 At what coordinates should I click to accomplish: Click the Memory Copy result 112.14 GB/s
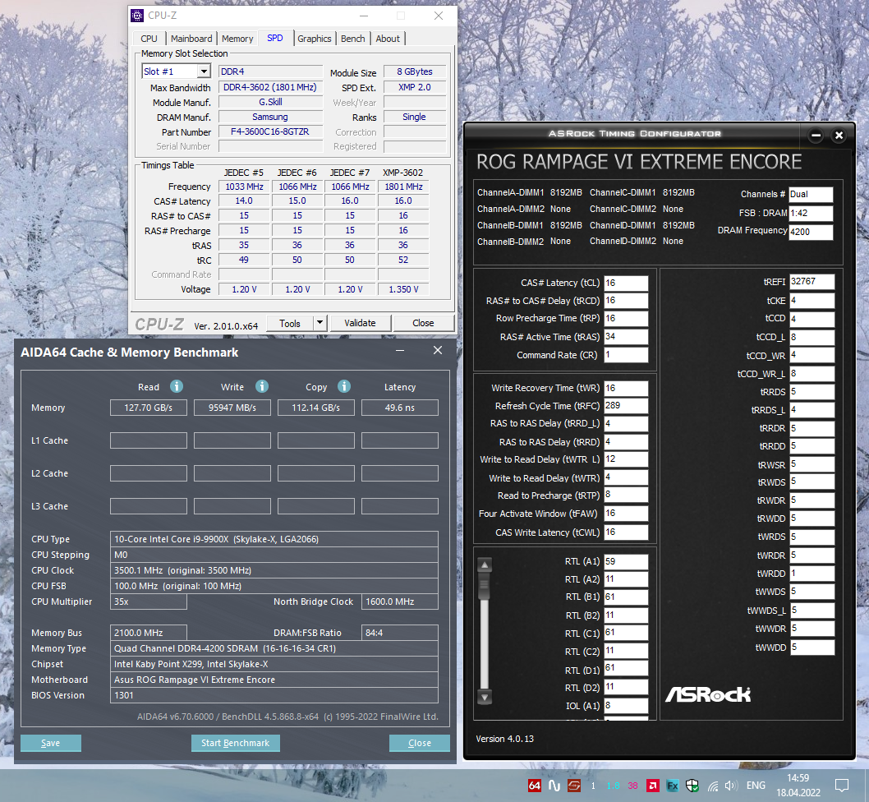(x=316, y=408)
